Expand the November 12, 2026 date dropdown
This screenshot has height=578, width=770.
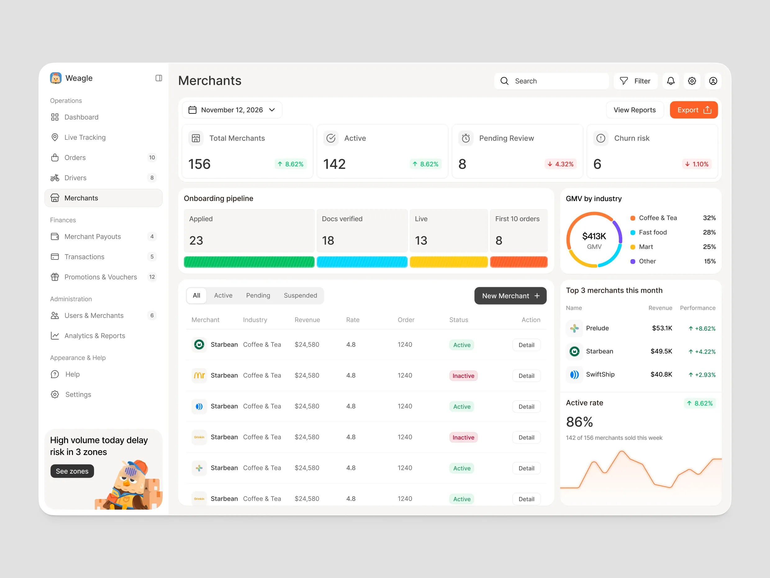(x=232, y=110)
